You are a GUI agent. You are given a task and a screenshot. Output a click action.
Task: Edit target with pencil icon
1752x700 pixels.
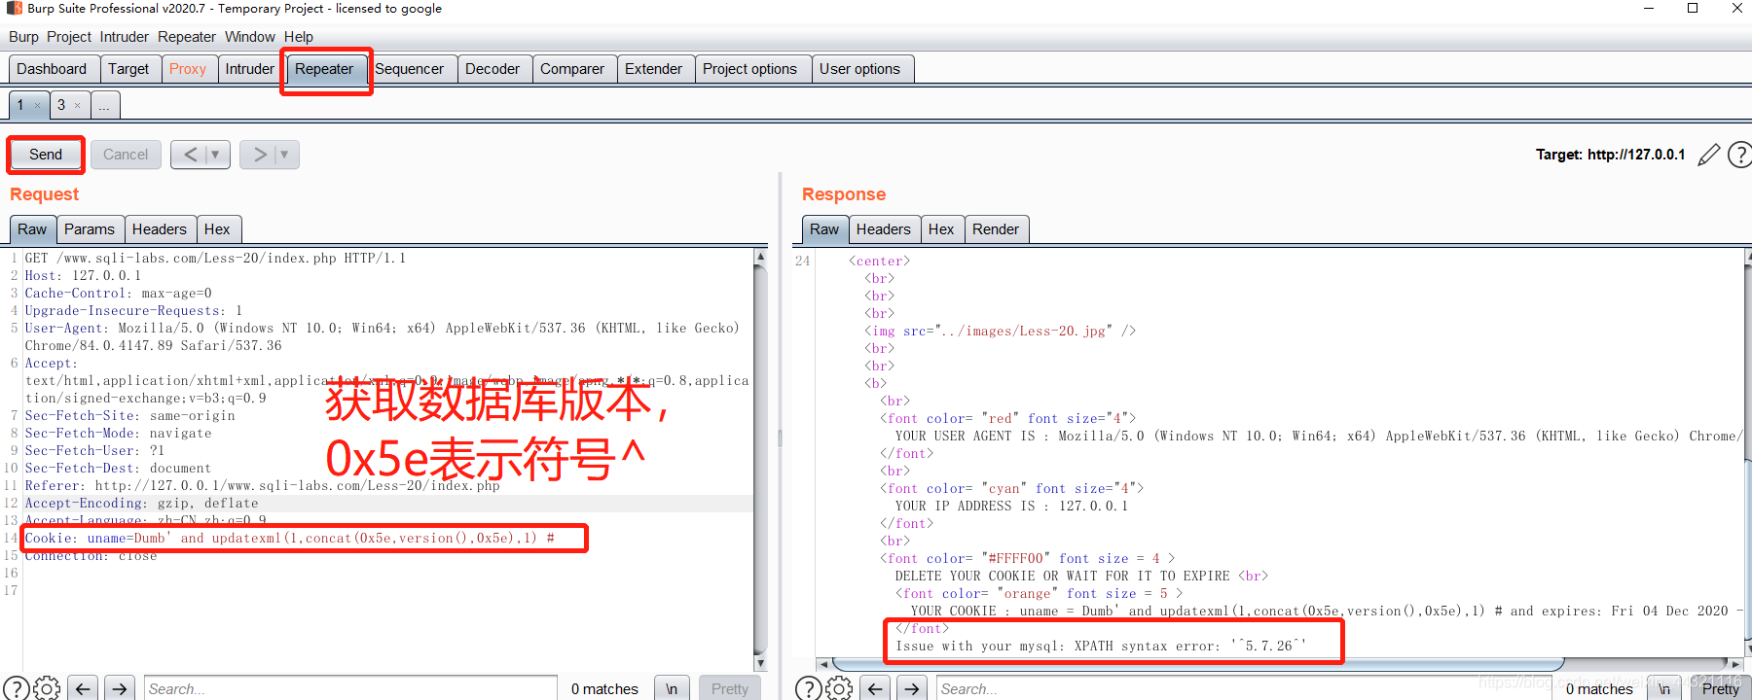(1708, 155)
